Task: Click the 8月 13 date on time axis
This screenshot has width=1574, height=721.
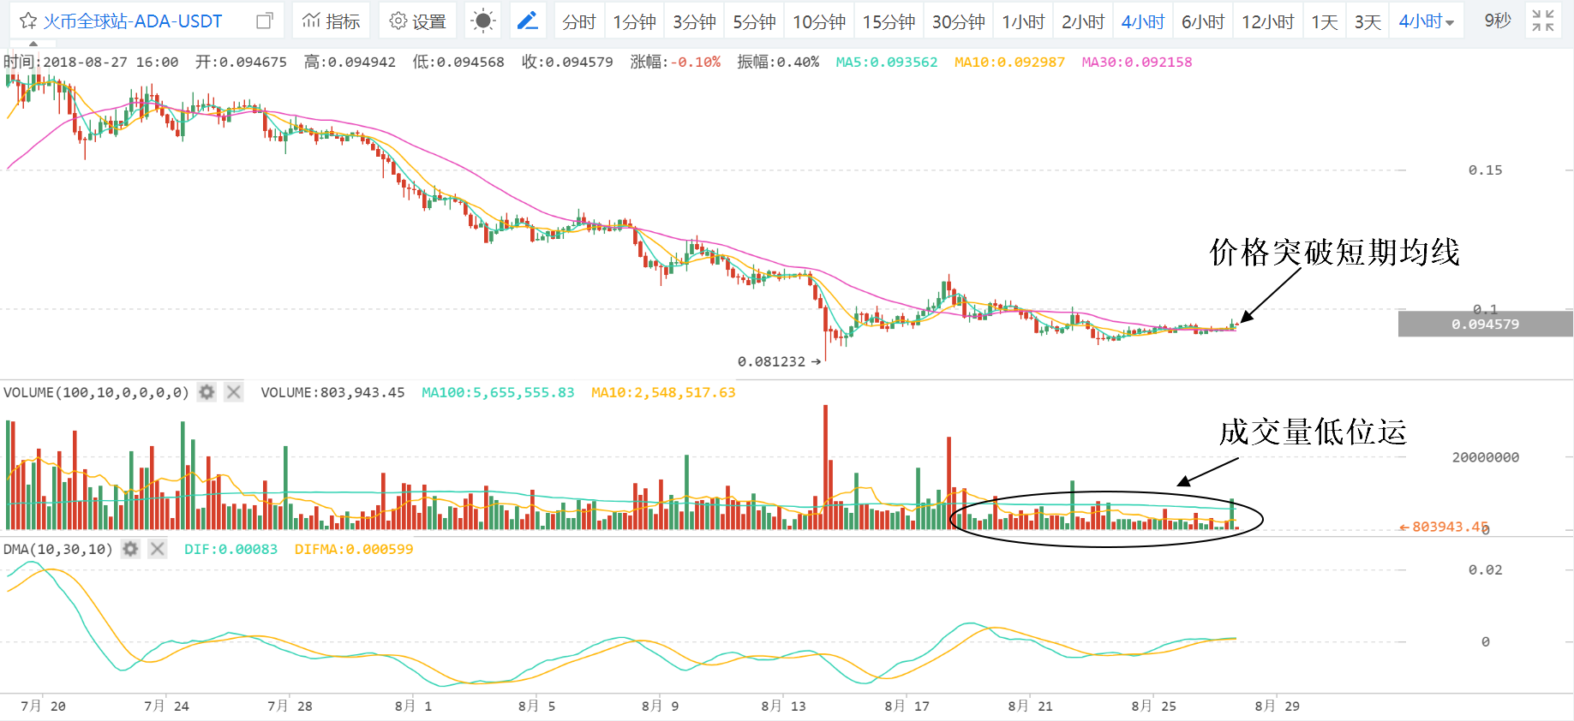Action: [x=783, y=706]
